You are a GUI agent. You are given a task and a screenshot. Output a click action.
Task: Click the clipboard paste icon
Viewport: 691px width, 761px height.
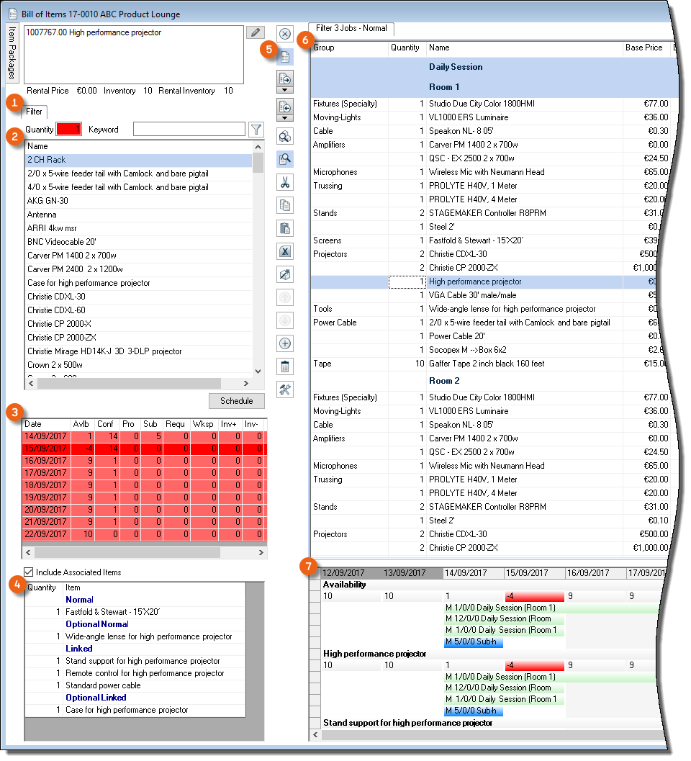click(x=285, y=229)
